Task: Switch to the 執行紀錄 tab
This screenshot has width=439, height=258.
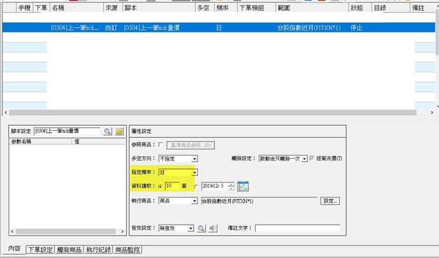Action: [x=100, y=250]
